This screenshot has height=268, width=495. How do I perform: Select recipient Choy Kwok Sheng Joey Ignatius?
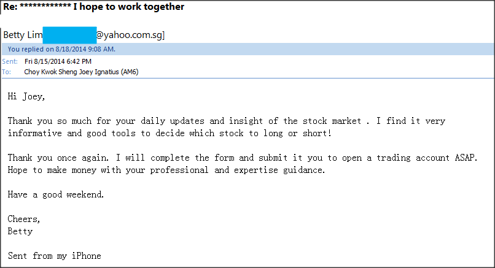[x=71, y=72]
